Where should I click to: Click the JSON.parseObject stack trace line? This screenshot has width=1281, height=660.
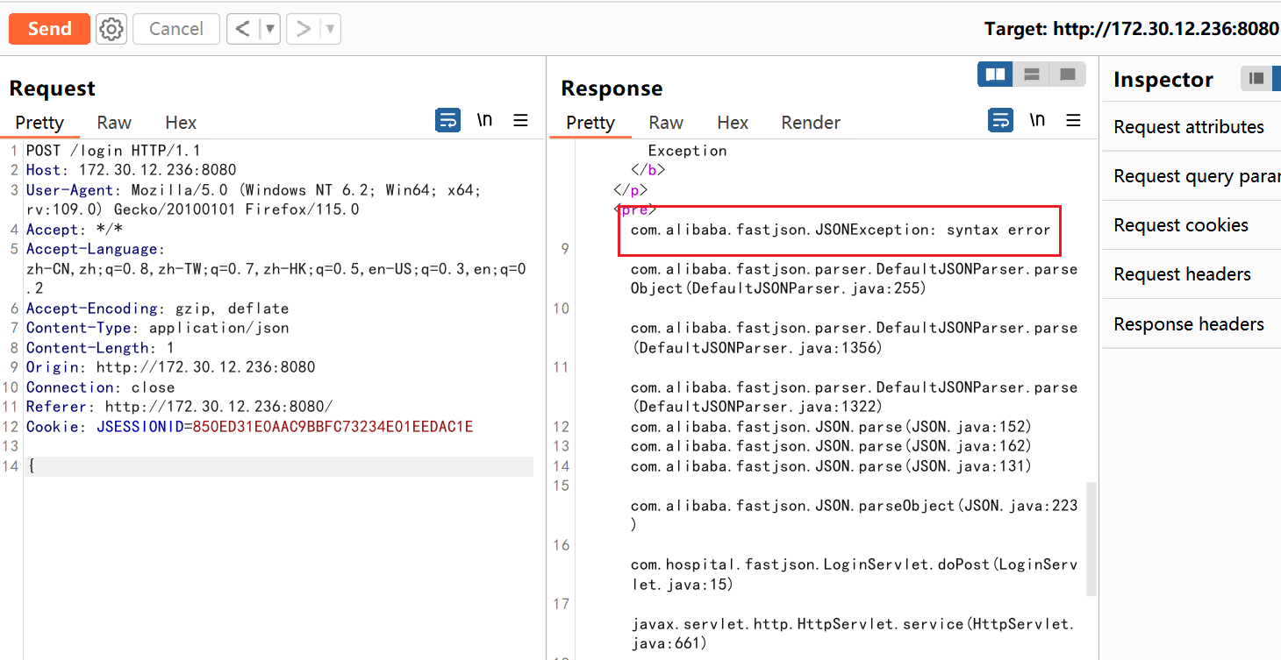tap(854, 515)
